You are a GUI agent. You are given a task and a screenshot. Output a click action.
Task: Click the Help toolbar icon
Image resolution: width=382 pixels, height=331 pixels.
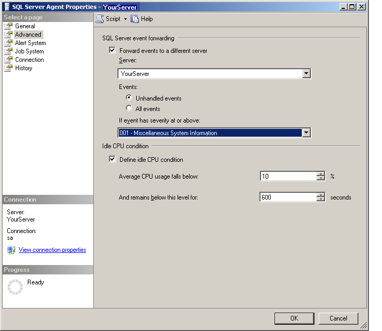pos(135,19)
